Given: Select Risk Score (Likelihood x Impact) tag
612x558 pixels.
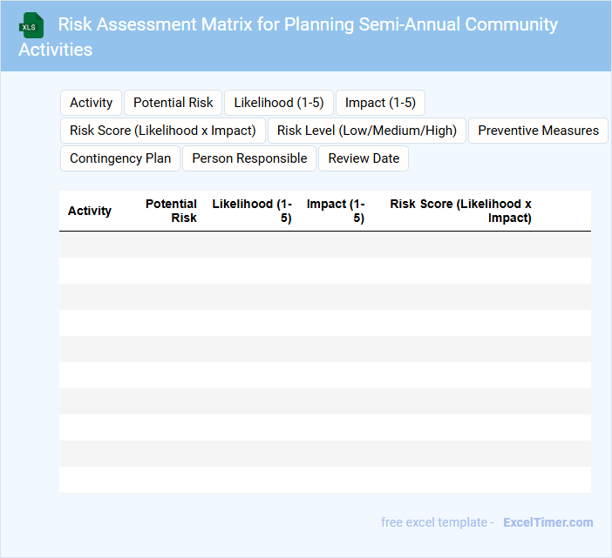Looking at the screenshot, I should coord(163,131).
